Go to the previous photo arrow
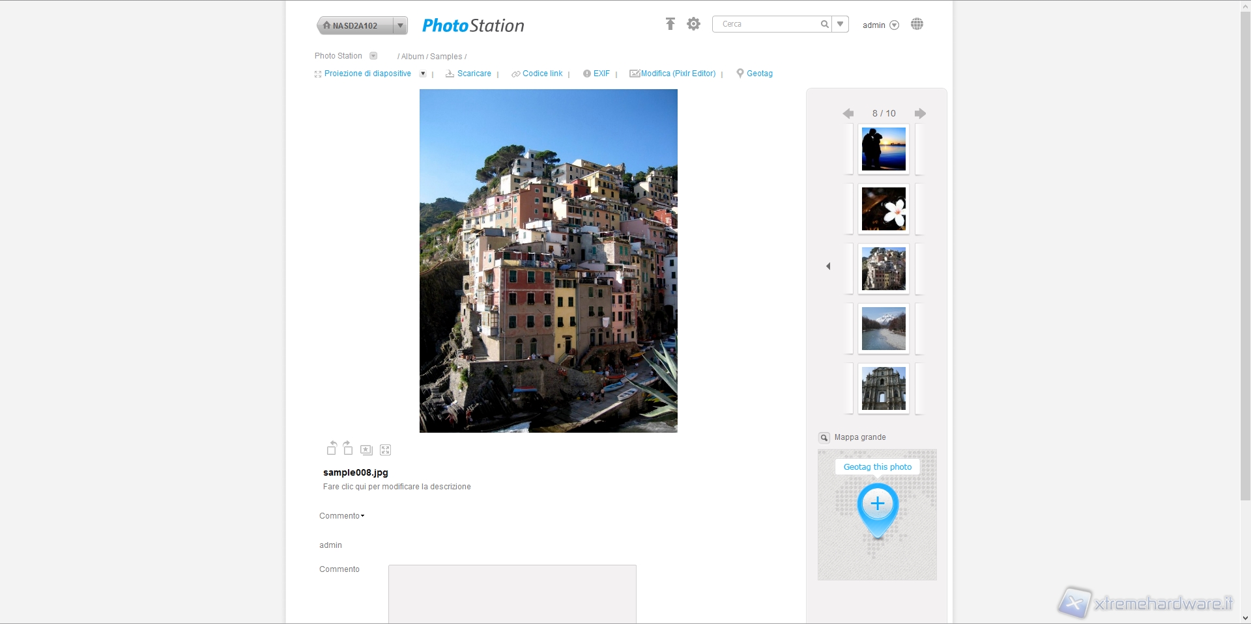Viewport: 1251px width, 624px height. tap(848, 113)
